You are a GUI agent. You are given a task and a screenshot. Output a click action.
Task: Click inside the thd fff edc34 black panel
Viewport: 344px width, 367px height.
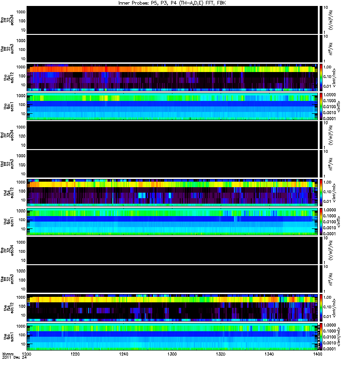[172, 135]
